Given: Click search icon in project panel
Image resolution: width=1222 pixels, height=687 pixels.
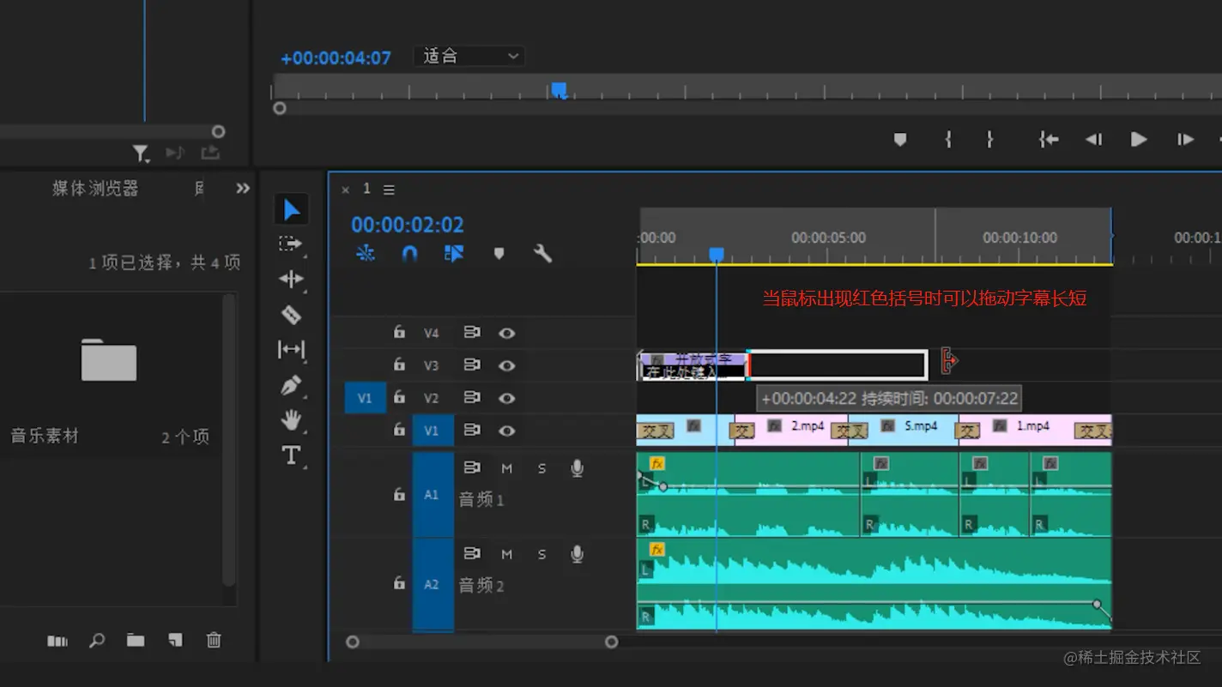Looking at the screenshot, I should coord(97,640).
